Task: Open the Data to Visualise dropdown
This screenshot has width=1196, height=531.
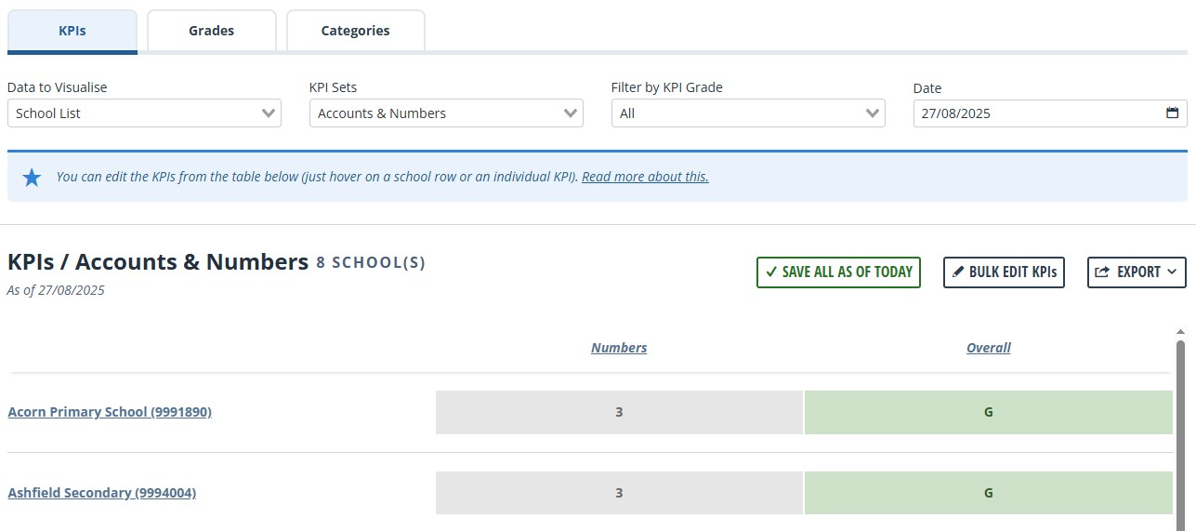Action: [144, 113]
